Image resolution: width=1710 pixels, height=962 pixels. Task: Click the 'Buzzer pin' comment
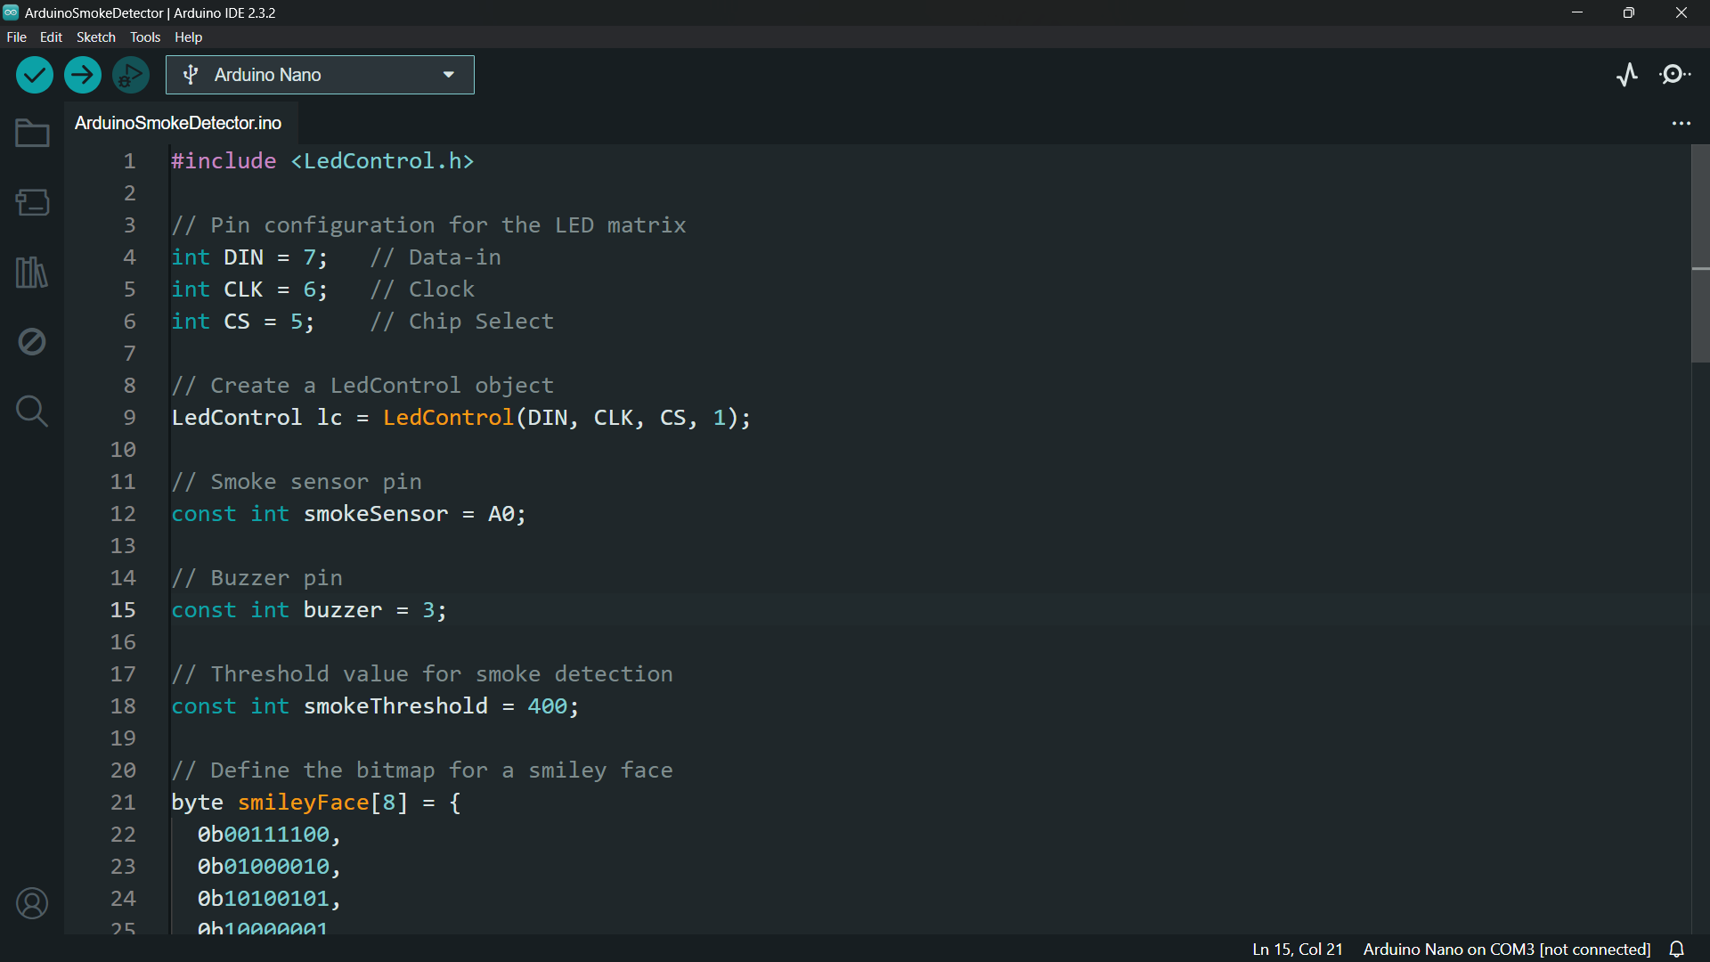tap(256, 578)
